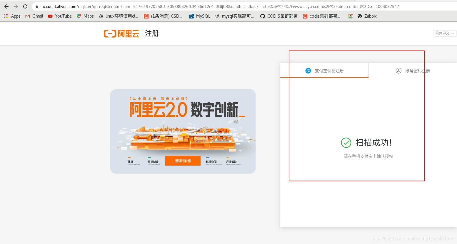
Task: Click the 请在手机支付宝上确认授权 prompt text
Action: click(x=368, y=156)
